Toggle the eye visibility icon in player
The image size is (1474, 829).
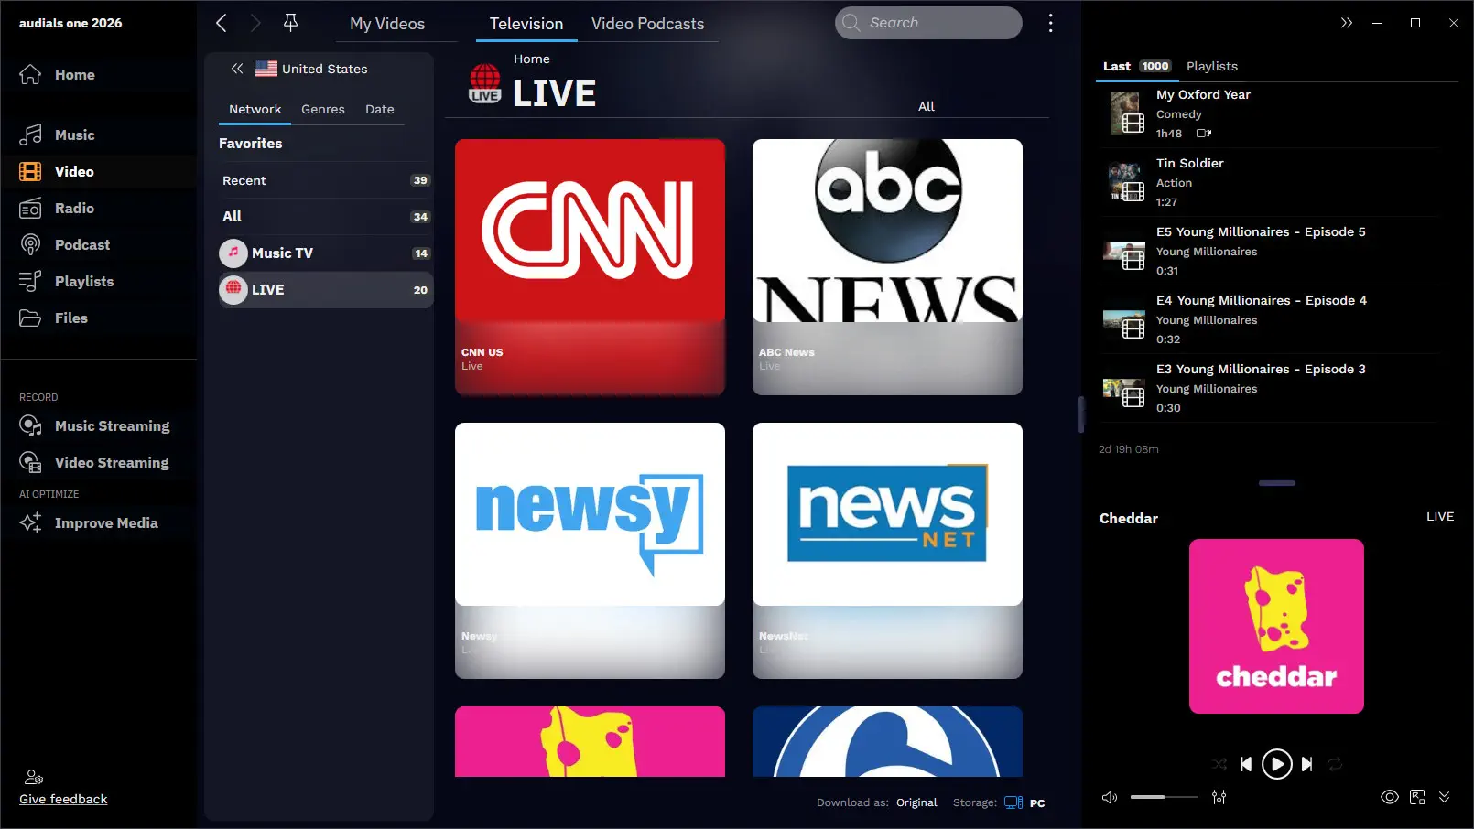1389,797
